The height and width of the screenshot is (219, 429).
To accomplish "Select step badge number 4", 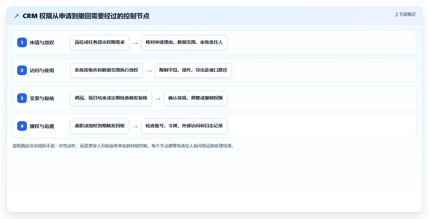I will pos(22,126).
